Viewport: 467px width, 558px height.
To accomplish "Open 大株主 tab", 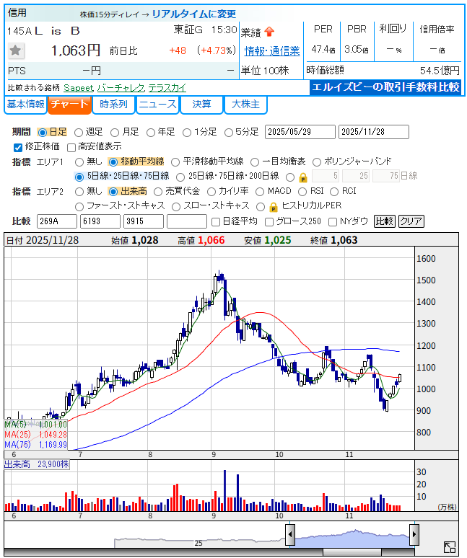I will (x=246, y=105).
